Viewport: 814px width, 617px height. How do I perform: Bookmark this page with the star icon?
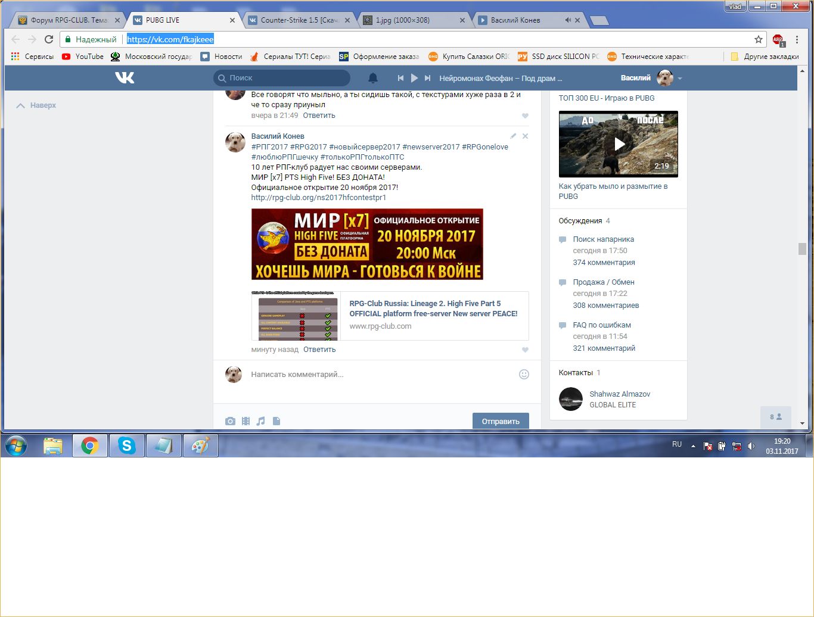tap(759, 39)
